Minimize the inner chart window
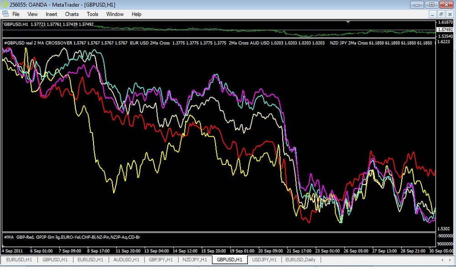 click(x=432, y=14)
